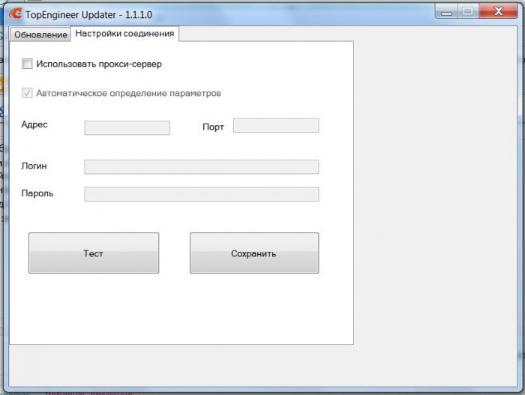Image resolution: width=525 pixels, height=395 pixels.
Task: Toggle the Автоматическое определение параметров checkbox box
Action: pyautogui.click(x=27, y=93)
